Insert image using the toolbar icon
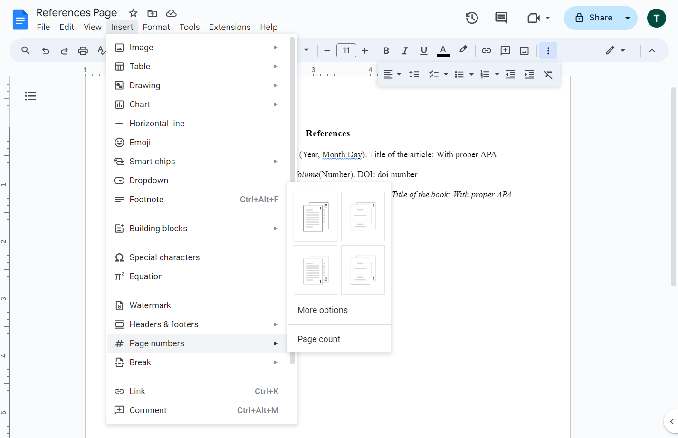 coord(525,50)
